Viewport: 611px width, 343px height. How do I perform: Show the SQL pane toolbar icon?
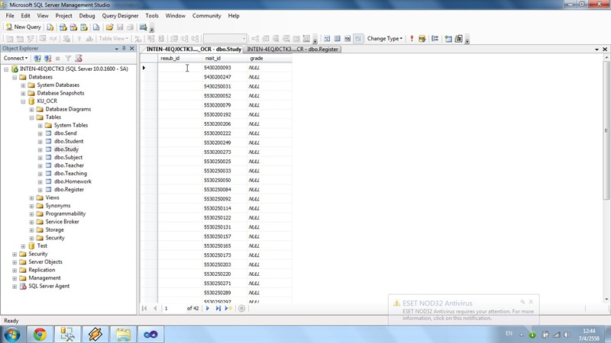coord(347,38)
